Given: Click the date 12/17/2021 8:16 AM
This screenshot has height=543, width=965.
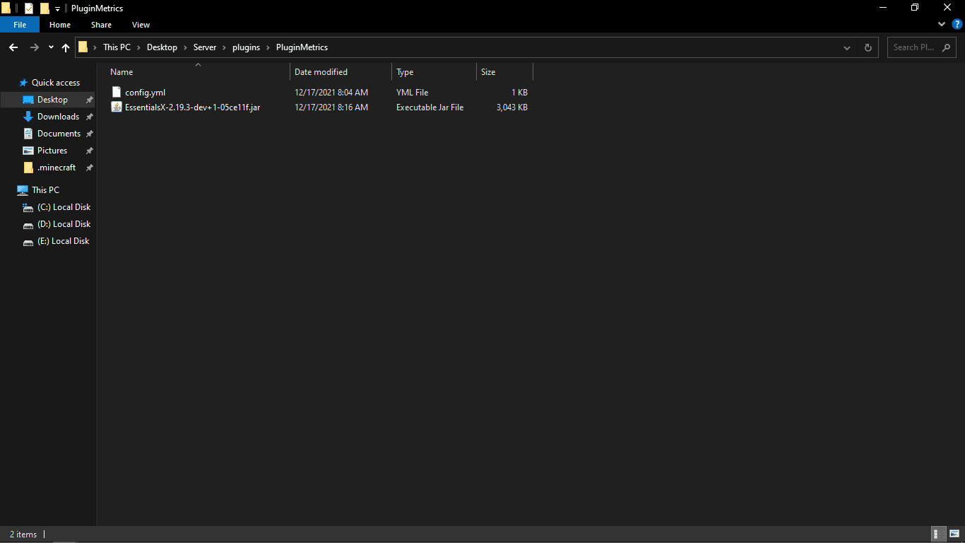Looking at the screenshot, I should pyautogui.click(x=331, y=107).
